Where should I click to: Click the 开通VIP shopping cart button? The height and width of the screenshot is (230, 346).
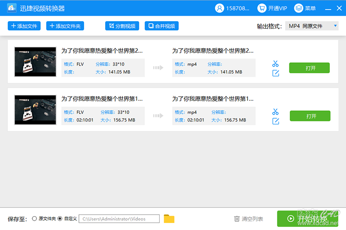tap(272, 8)
